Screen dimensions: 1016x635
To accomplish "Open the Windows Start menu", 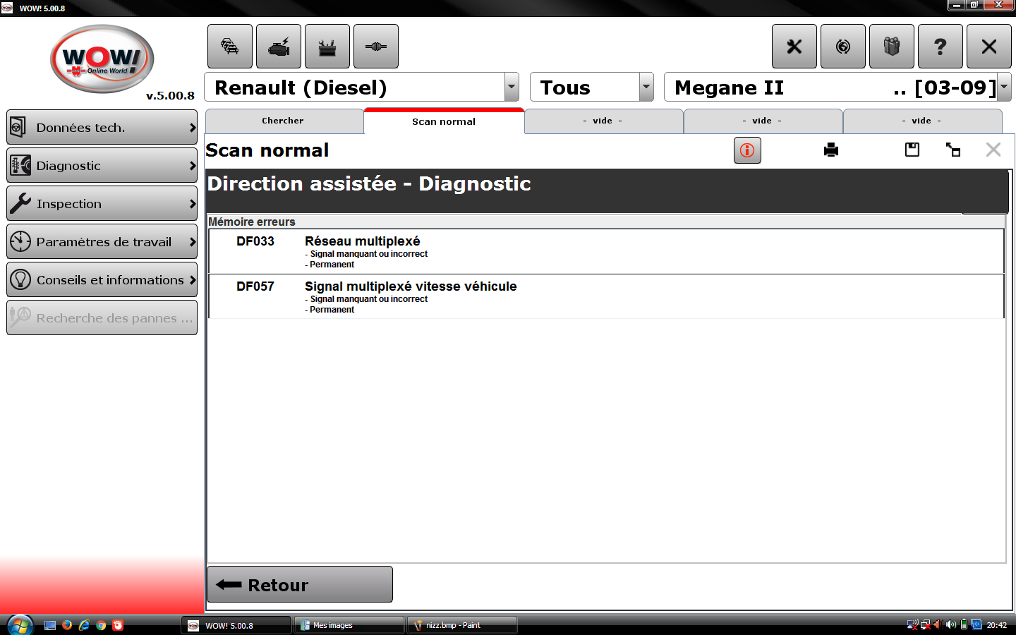I will (20, 625).
